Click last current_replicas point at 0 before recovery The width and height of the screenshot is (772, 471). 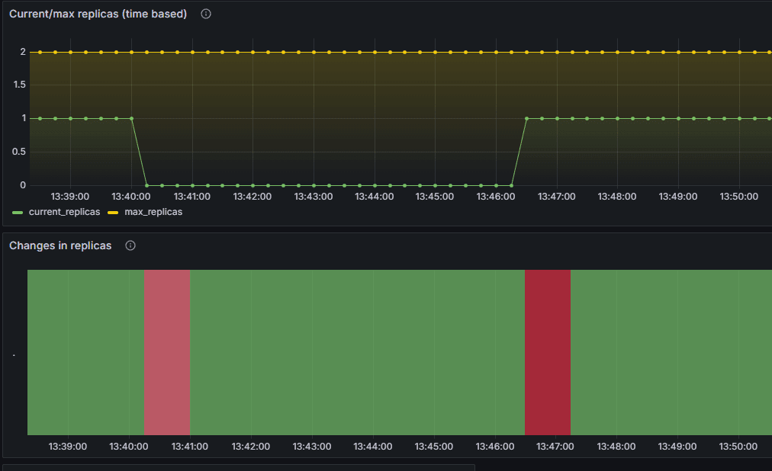[x=511, y=185]
